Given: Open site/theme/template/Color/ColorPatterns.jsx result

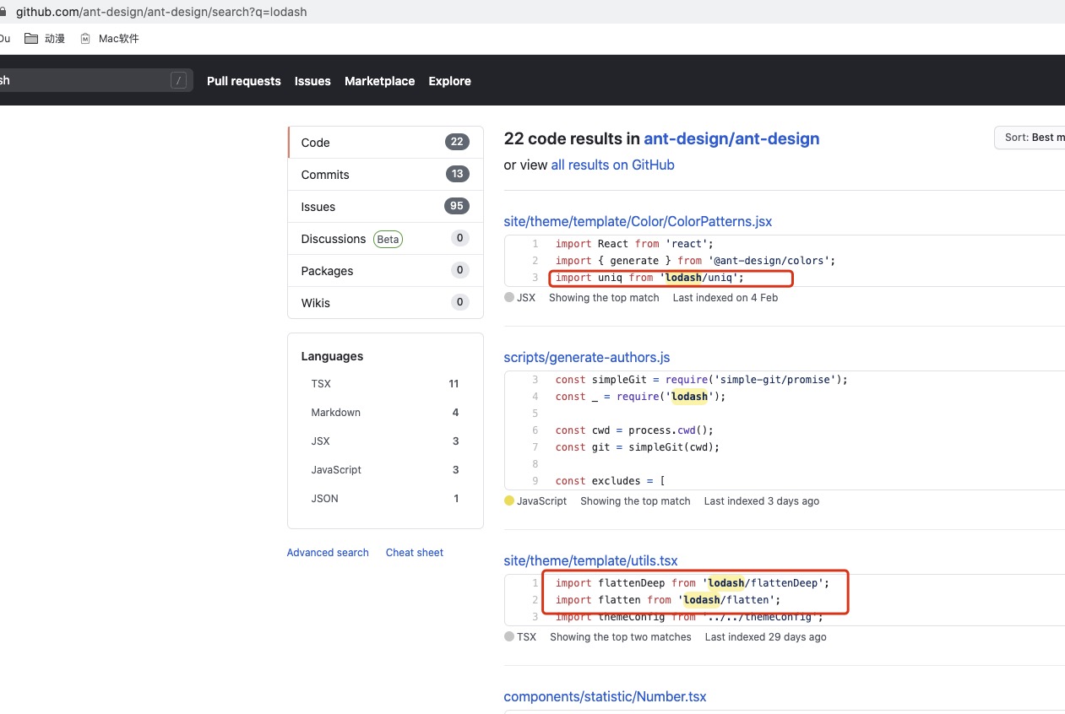Looking at the screenshot, I should [x=638, y=222].
